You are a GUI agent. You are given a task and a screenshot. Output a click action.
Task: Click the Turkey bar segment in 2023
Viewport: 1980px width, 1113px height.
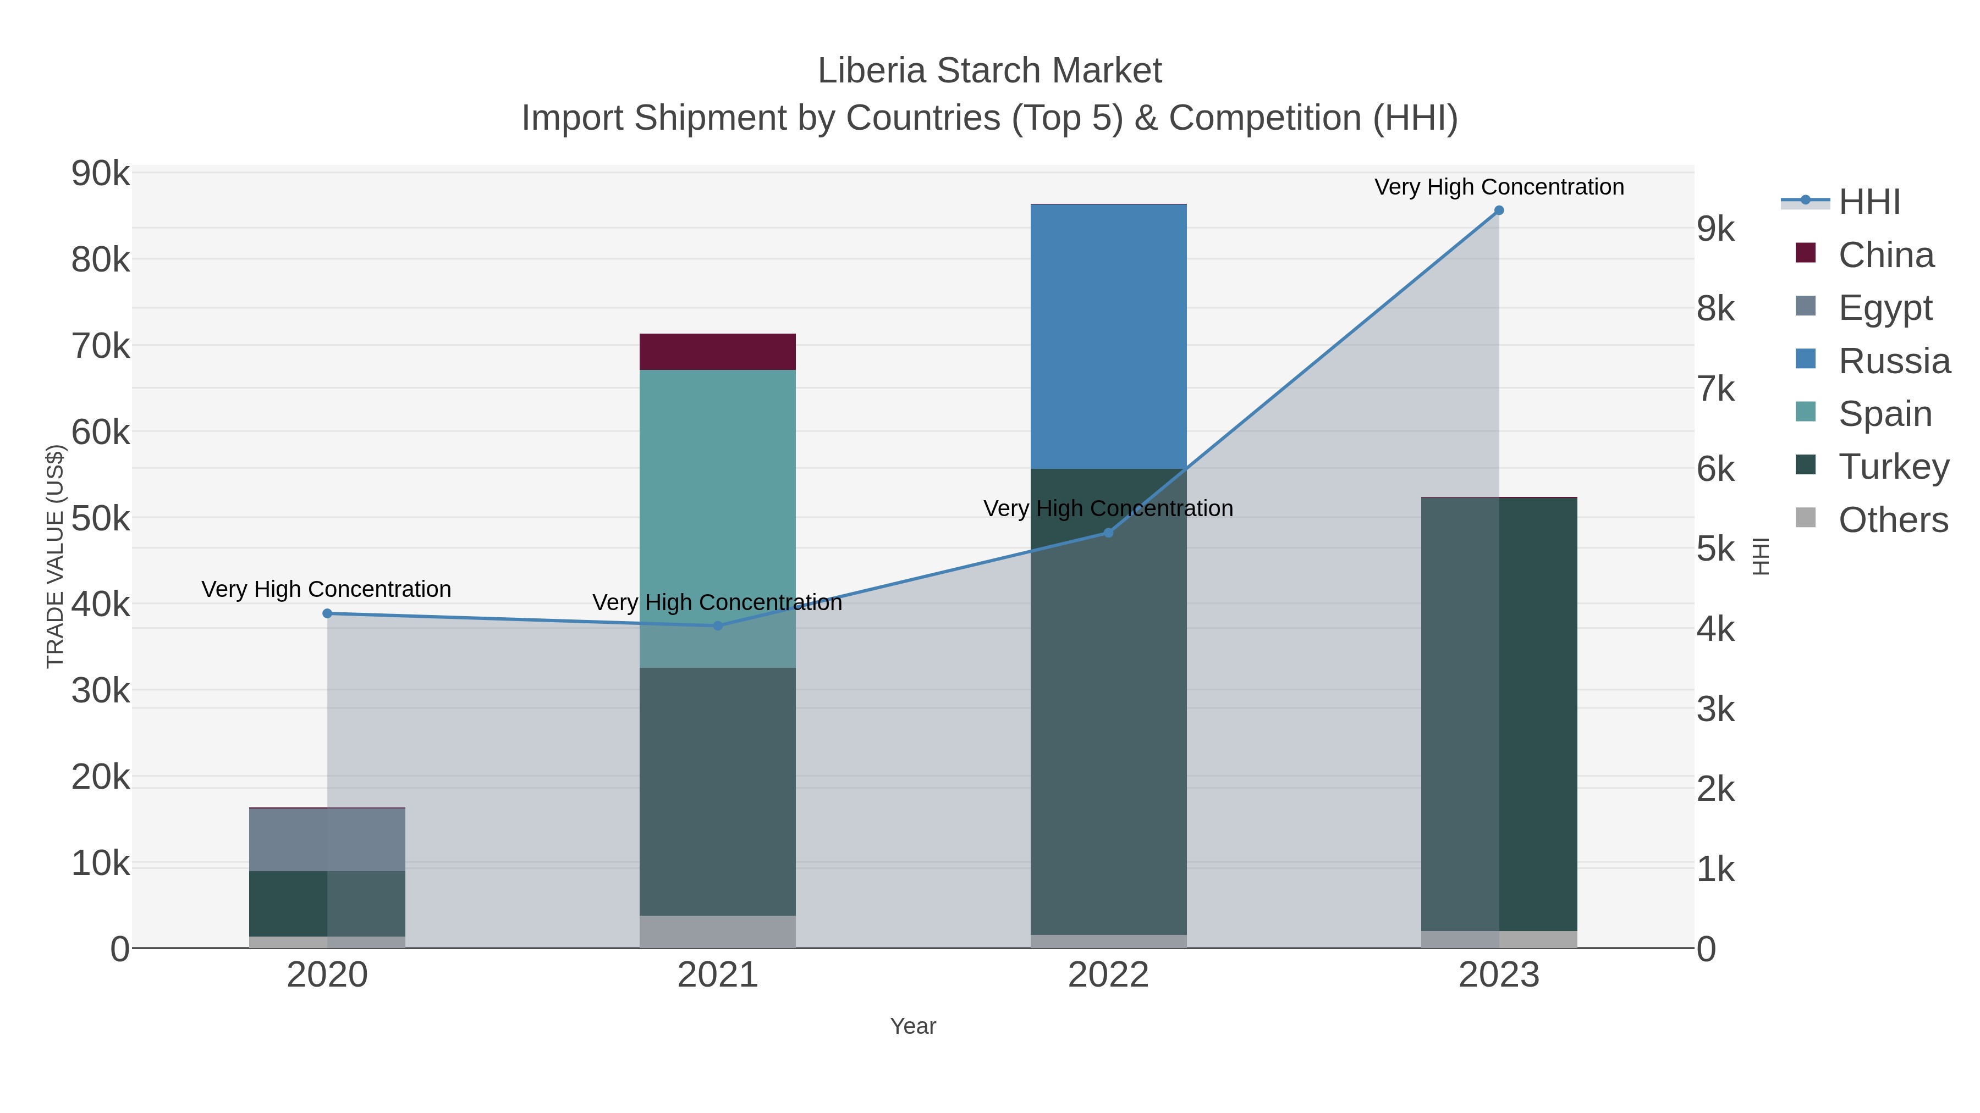[x=1499, y=715]
